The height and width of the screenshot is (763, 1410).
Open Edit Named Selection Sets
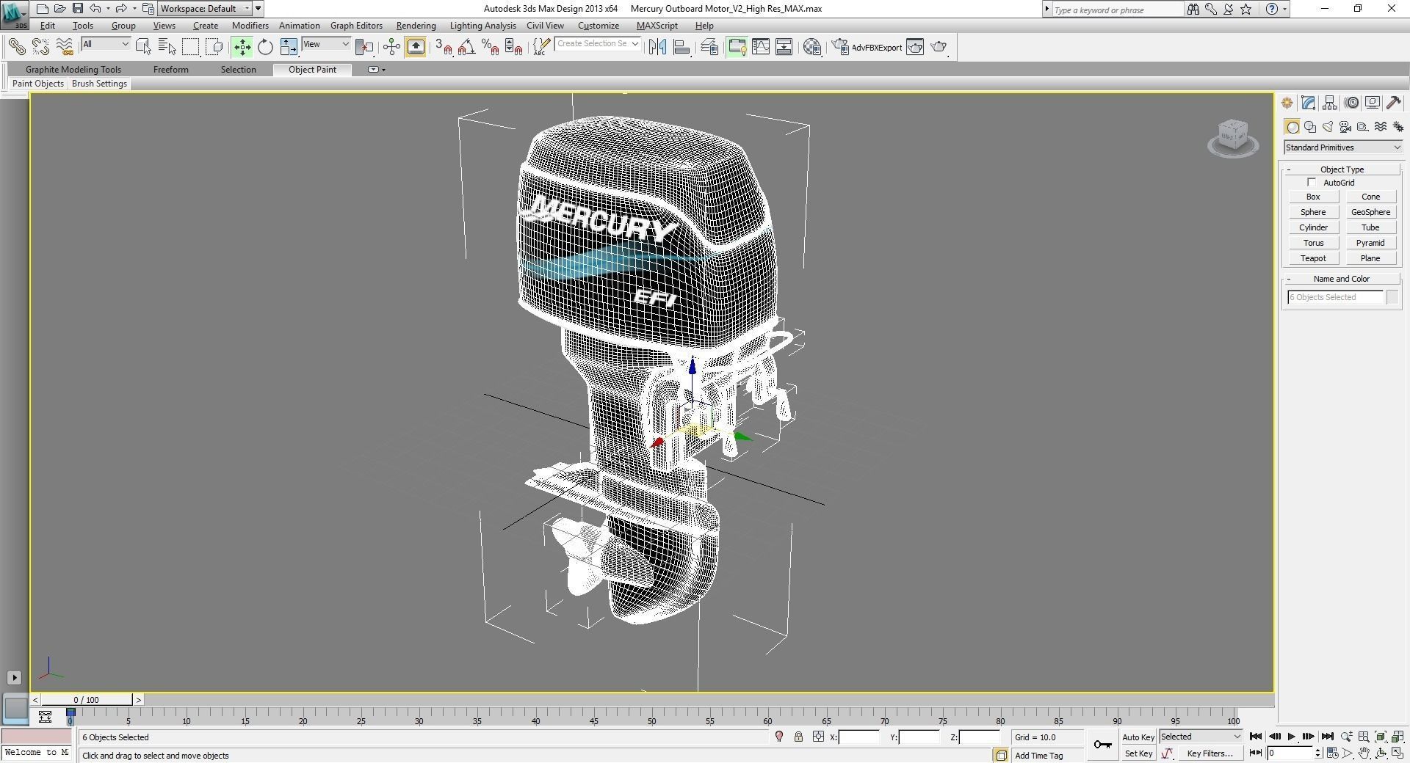pyautogui.click(x=541, y=47)
